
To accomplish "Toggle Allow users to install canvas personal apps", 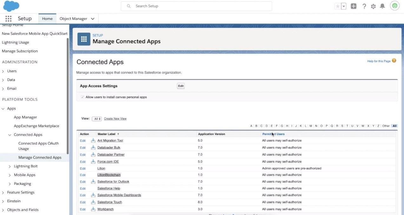I will tap(83, 97).
